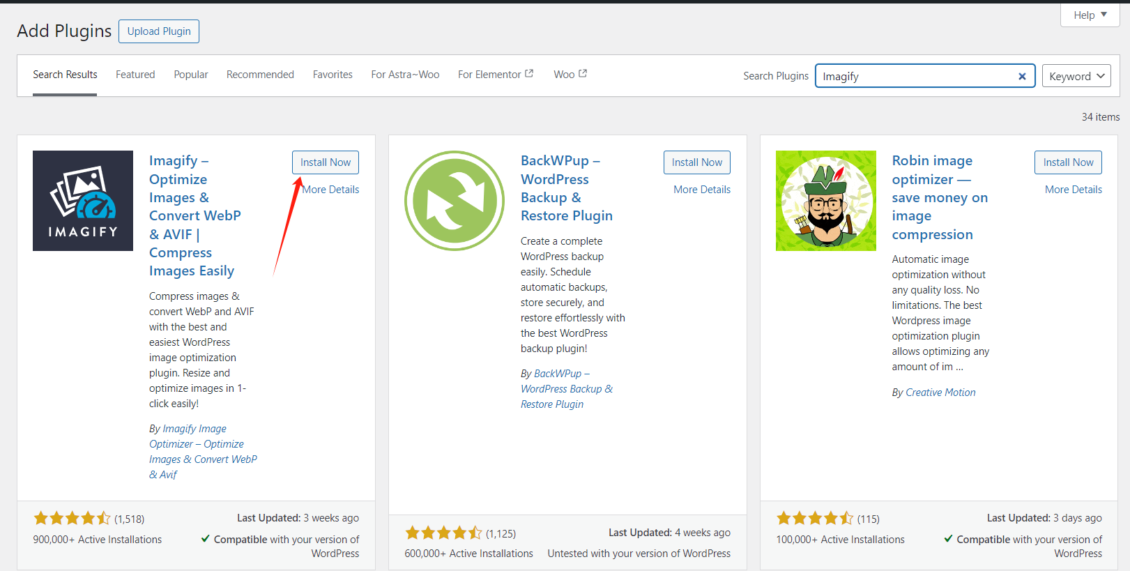Click 'Untested with your version of WordPress'
Image resolution: width=1130 pixels, height=571 pixels.
click(x=639, y=554)
